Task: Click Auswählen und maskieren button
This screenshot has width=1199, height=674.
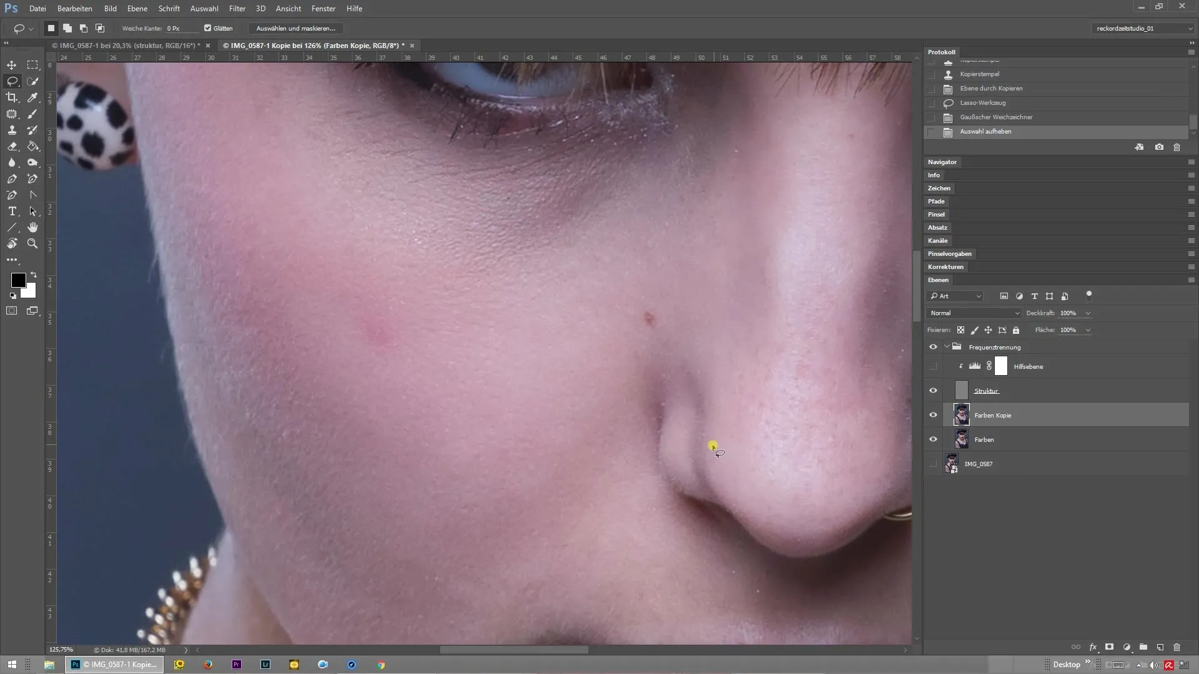Action: click(x=295, y=28)
